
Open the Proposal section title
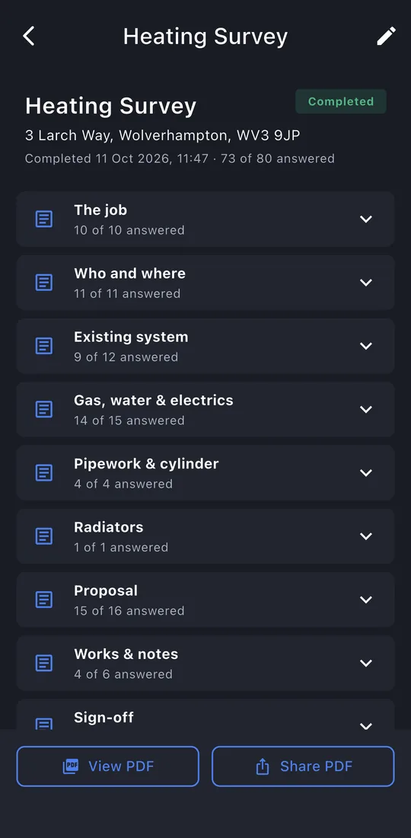[x=106, y=590]
